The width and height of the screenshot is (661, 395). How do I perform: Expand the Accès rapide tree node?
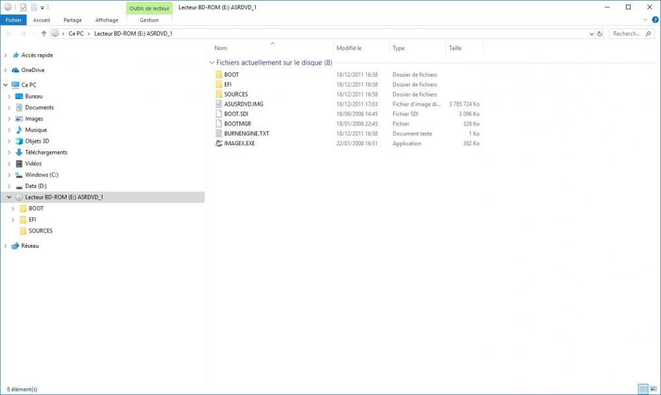6,55
